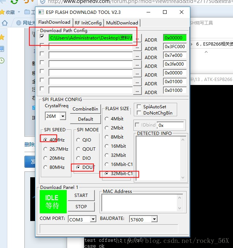Click the download progress bar

coord(109,229)
